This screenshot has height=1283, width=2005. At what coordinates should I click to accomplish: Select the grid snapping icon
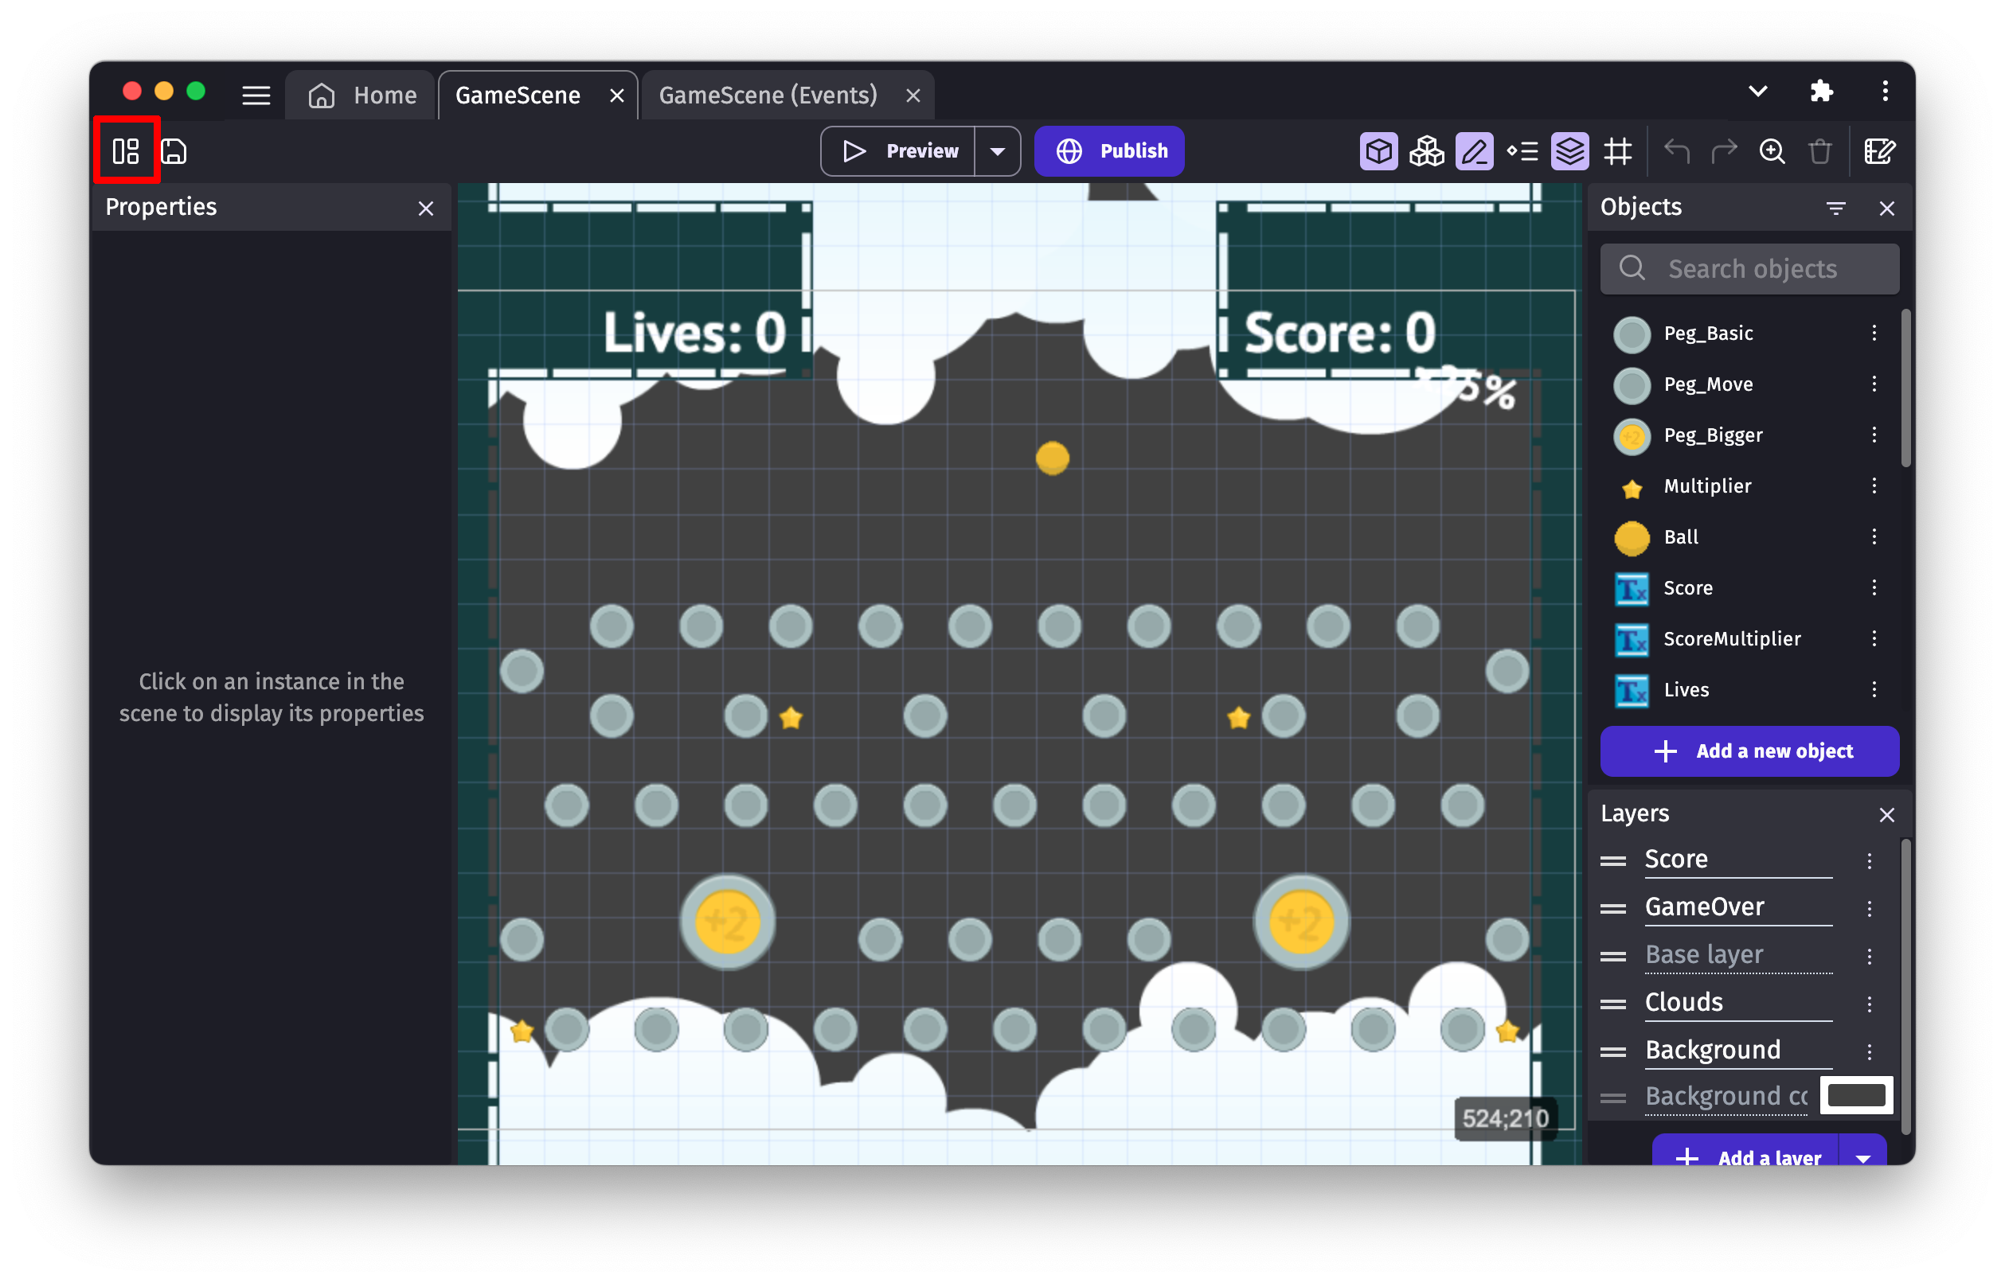coord(1620,152)
